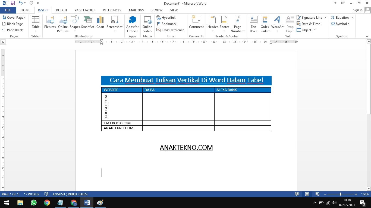371x208 pixels.
Task: Switch to the DESIGN tab
Action: coord(61,10)
